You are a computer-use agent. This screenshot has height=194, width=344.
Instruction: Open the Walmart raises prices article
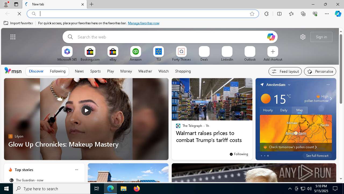(x=209, y=137)
